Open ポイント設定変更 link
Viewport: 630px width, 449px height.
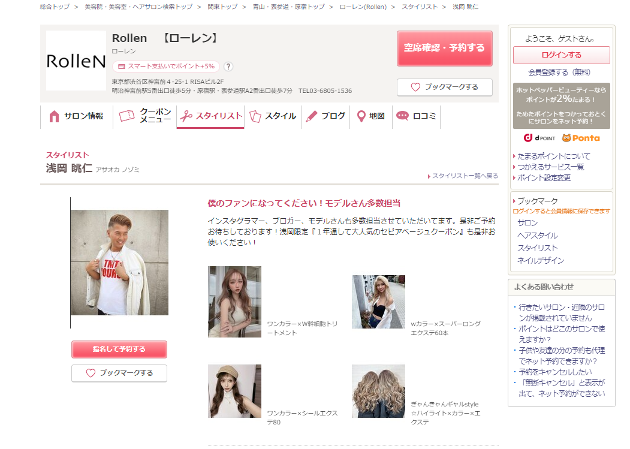pyautogui.click(x=544, y=178)
